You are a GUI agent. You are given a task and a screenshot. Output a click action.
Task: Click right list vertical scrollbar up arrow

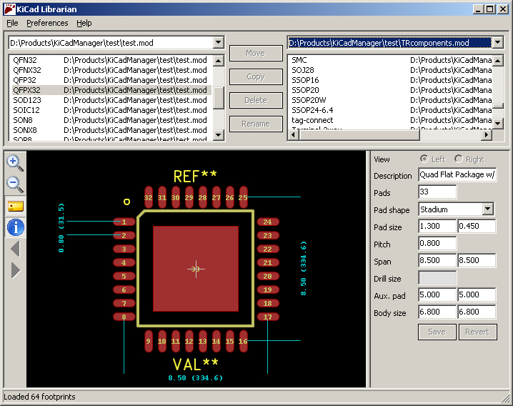[497, 61]
